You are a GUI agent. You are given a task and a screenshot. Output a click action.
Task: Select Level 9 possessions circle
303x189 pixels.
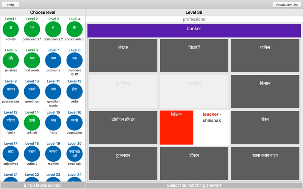[11, 91]
